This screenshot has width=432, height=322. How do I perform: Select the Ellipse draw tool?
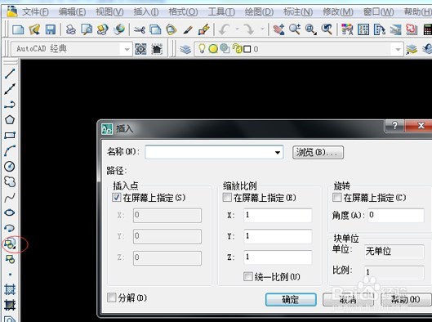click(x=10, y=212)
